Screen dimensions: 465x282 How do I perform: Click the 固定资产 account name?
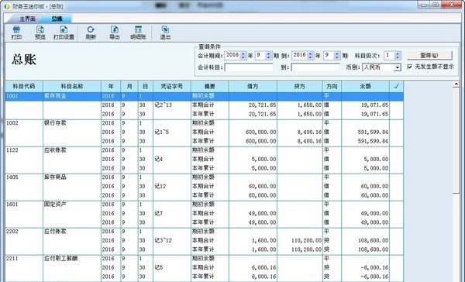(x=55, y=205)
